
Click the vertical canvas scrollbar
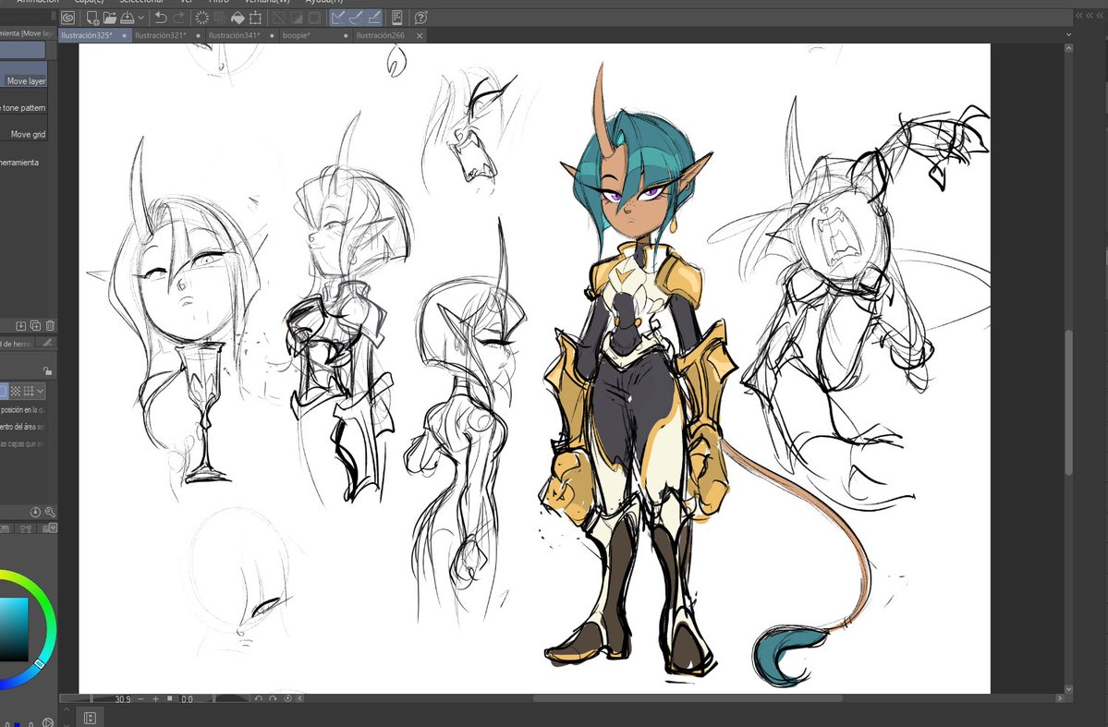tap(1068, 402)
